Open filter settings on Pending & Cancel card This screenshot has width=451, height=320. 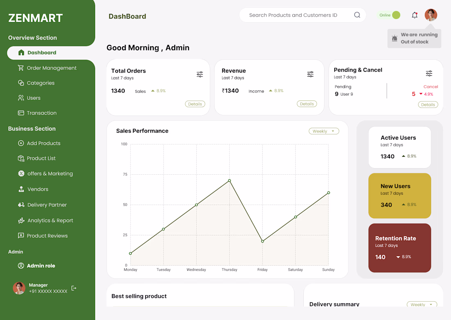[x=429, y=74]
